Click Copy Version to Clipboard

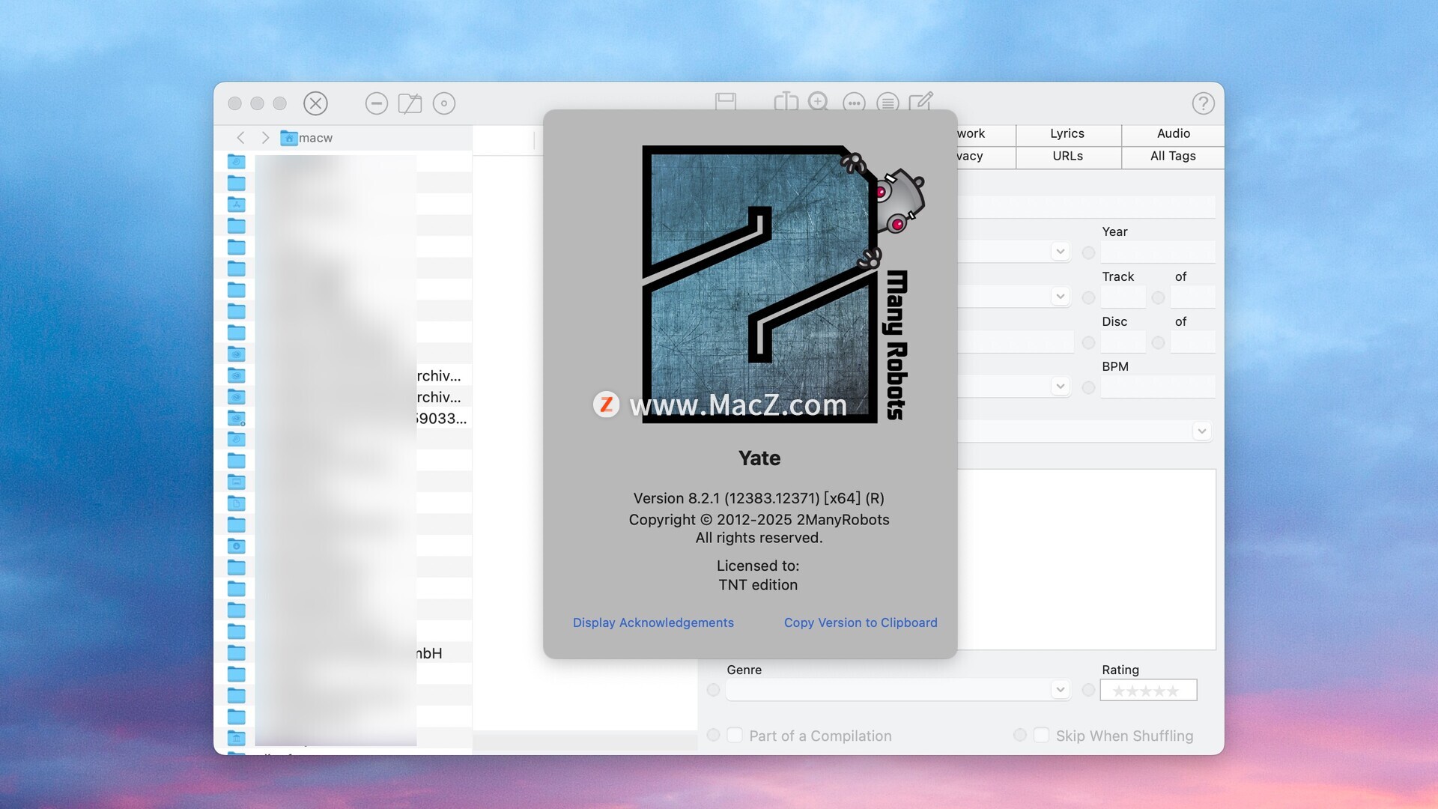tap(861, 622)
